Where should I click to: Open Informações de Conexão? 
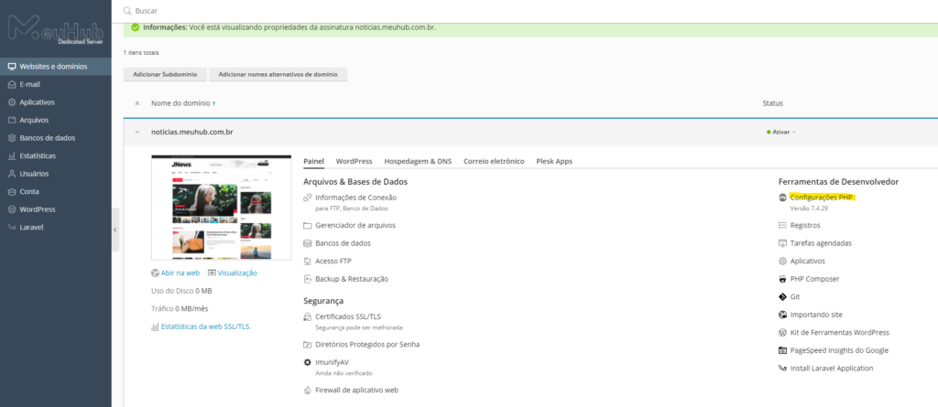point(356,198)
